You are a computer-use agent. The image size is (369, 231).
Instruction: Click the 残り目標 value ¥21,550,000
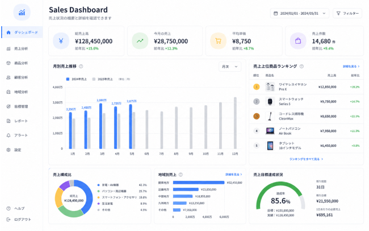(328, 201)
